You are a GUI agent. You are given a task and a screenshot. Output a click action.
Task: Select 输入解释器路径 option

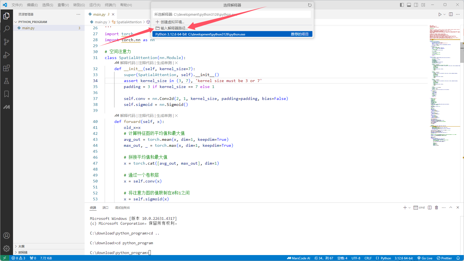pos(232,28)
